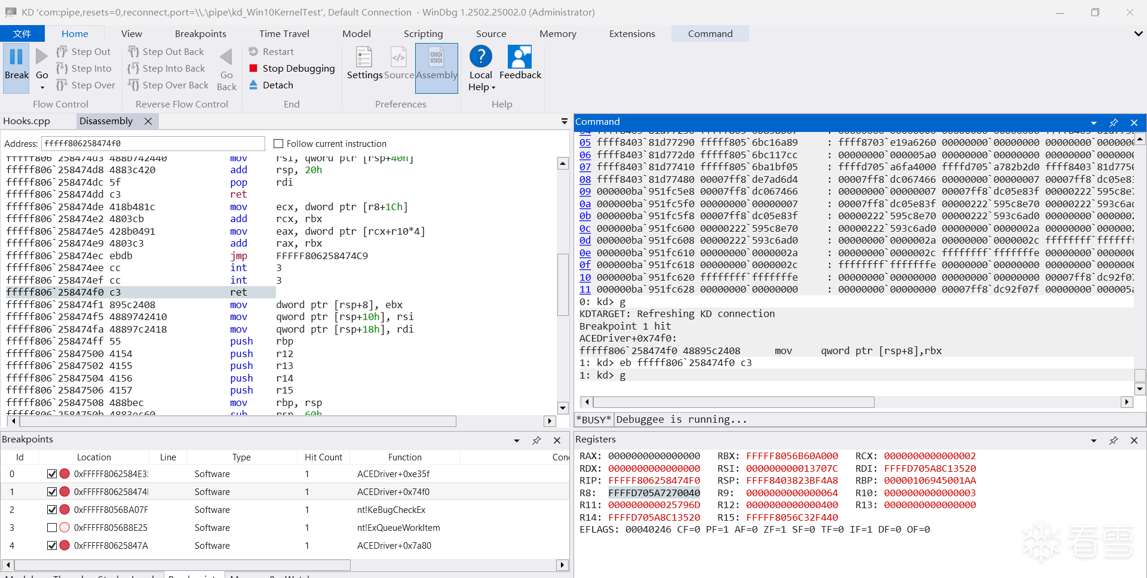Click the Stop Debugging red square icon

[253, 68]
